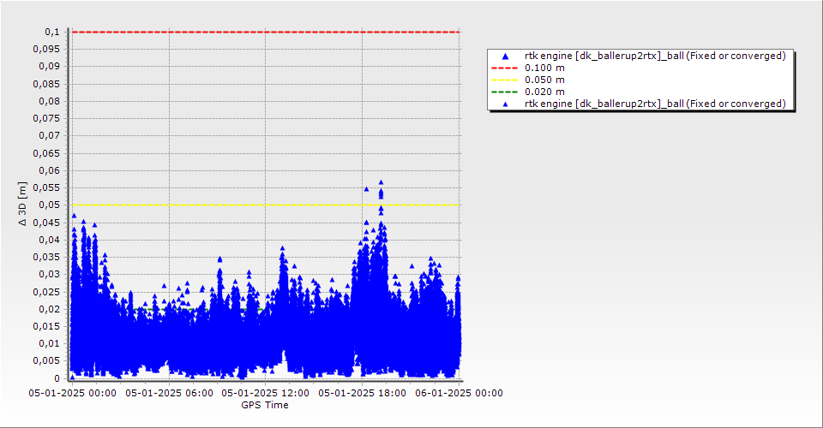Image resolution: width=823 pixels, height=428 pixels.
Task: Click the "GPS Time" axis title
Action: tap(265, 405)
